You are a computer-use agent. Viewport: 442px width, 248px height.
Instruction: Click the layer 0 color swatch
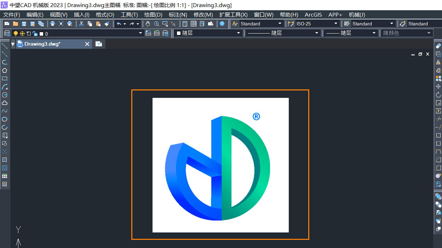point(41,34)
